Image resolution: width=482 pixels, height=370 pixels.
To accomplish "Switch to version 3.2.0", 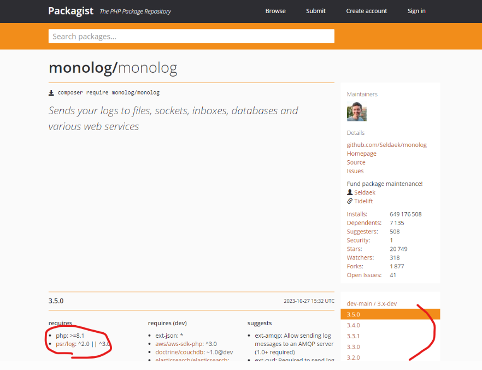I will tap(353, 357).
